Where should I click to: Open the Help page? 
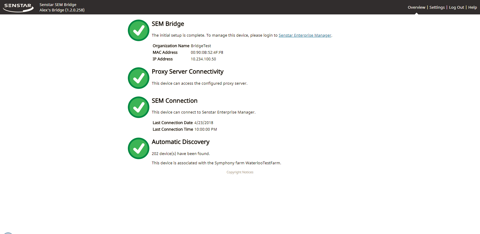point(472,7)
